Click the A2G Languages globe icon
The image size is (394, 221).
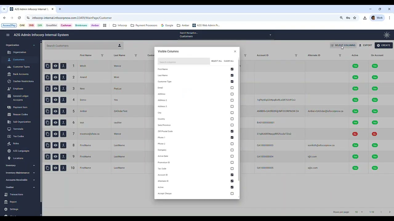click(9, 151)
